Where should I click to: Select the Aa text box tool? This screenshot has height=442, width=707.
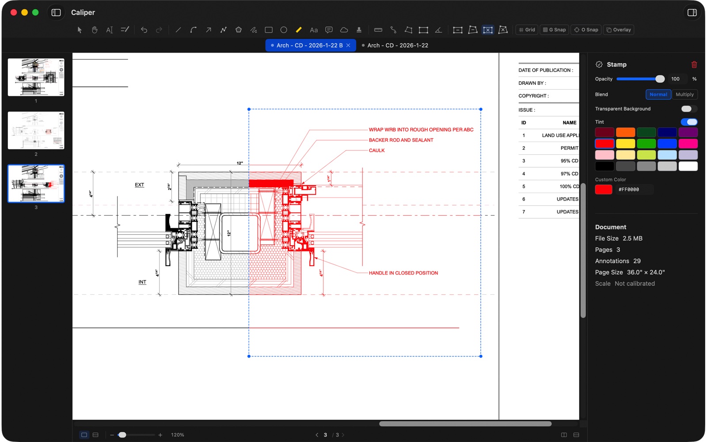(314, 30)
